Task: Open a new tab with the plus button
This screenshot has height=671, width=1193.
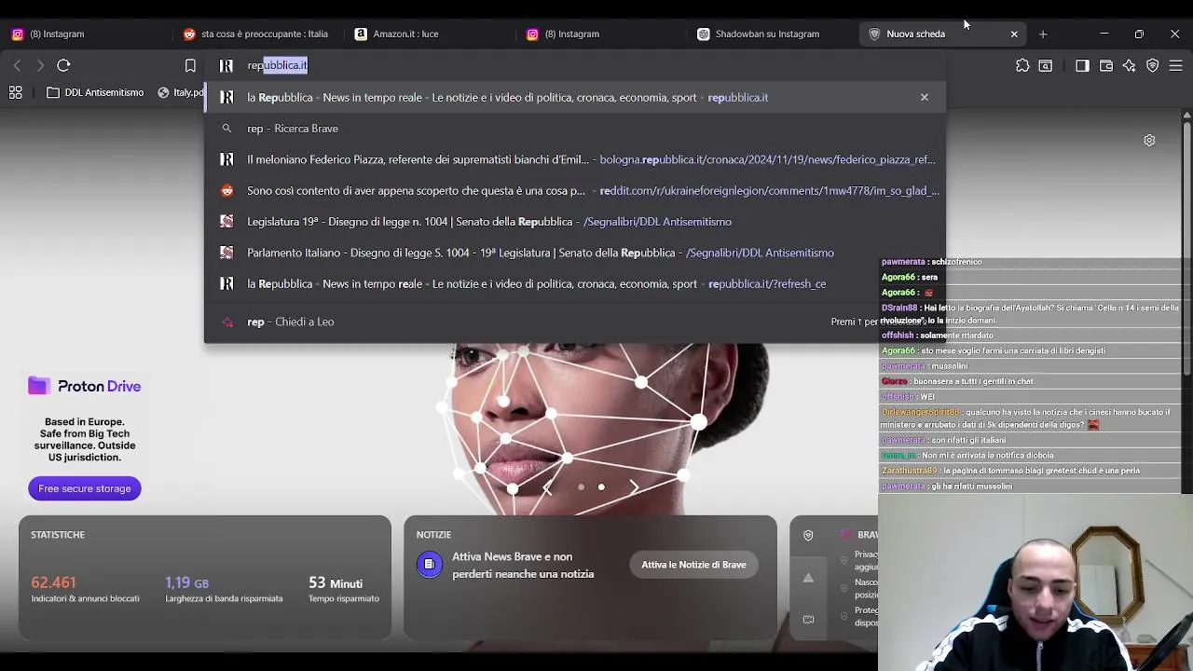Action: coord(1043,34)
